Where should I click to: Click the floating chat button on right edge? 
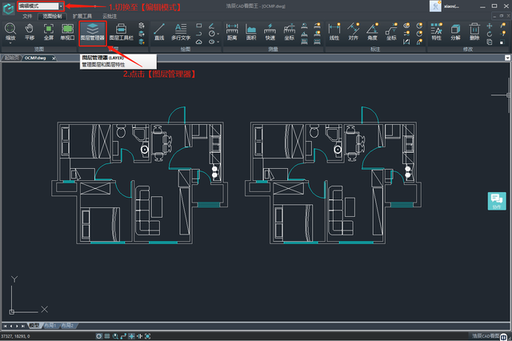(496, 200)
